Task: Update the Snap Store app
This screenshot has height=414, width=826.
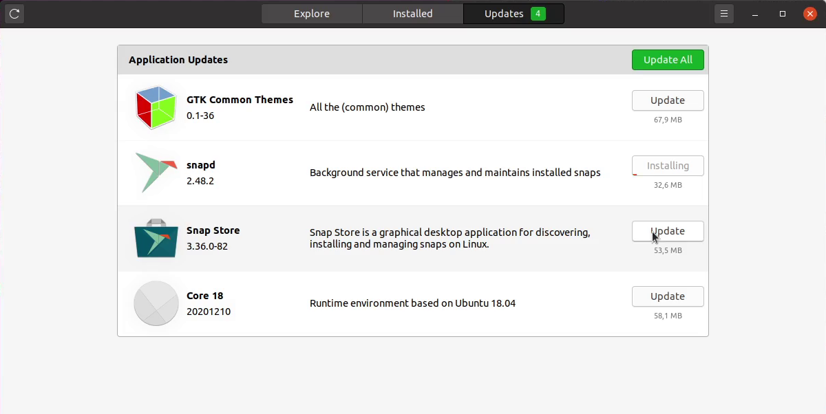Action: click(668, 231)
